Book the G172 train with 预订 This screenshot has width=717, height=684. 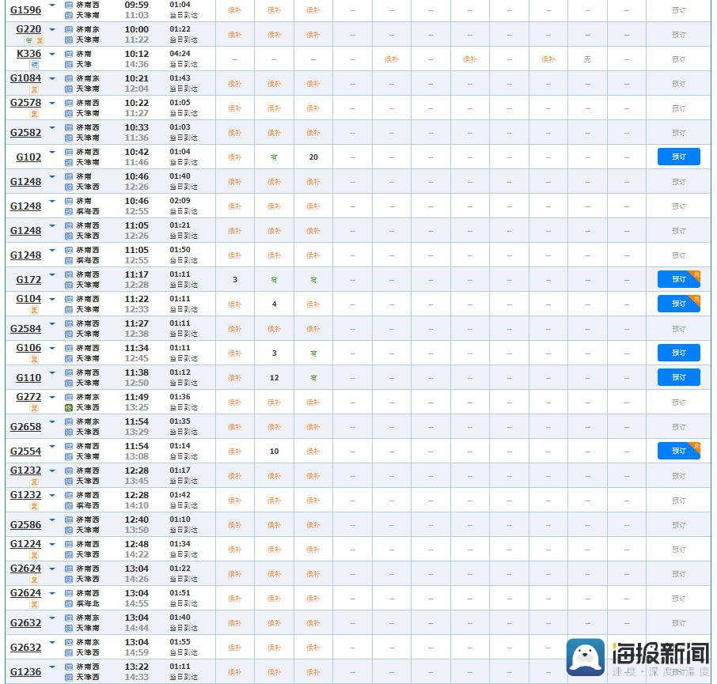pos(678,279)
